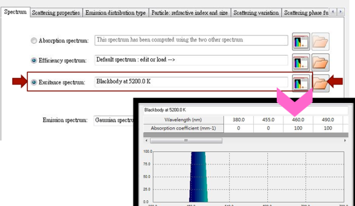Click the Absorption spectrum description field

(191, 40)
